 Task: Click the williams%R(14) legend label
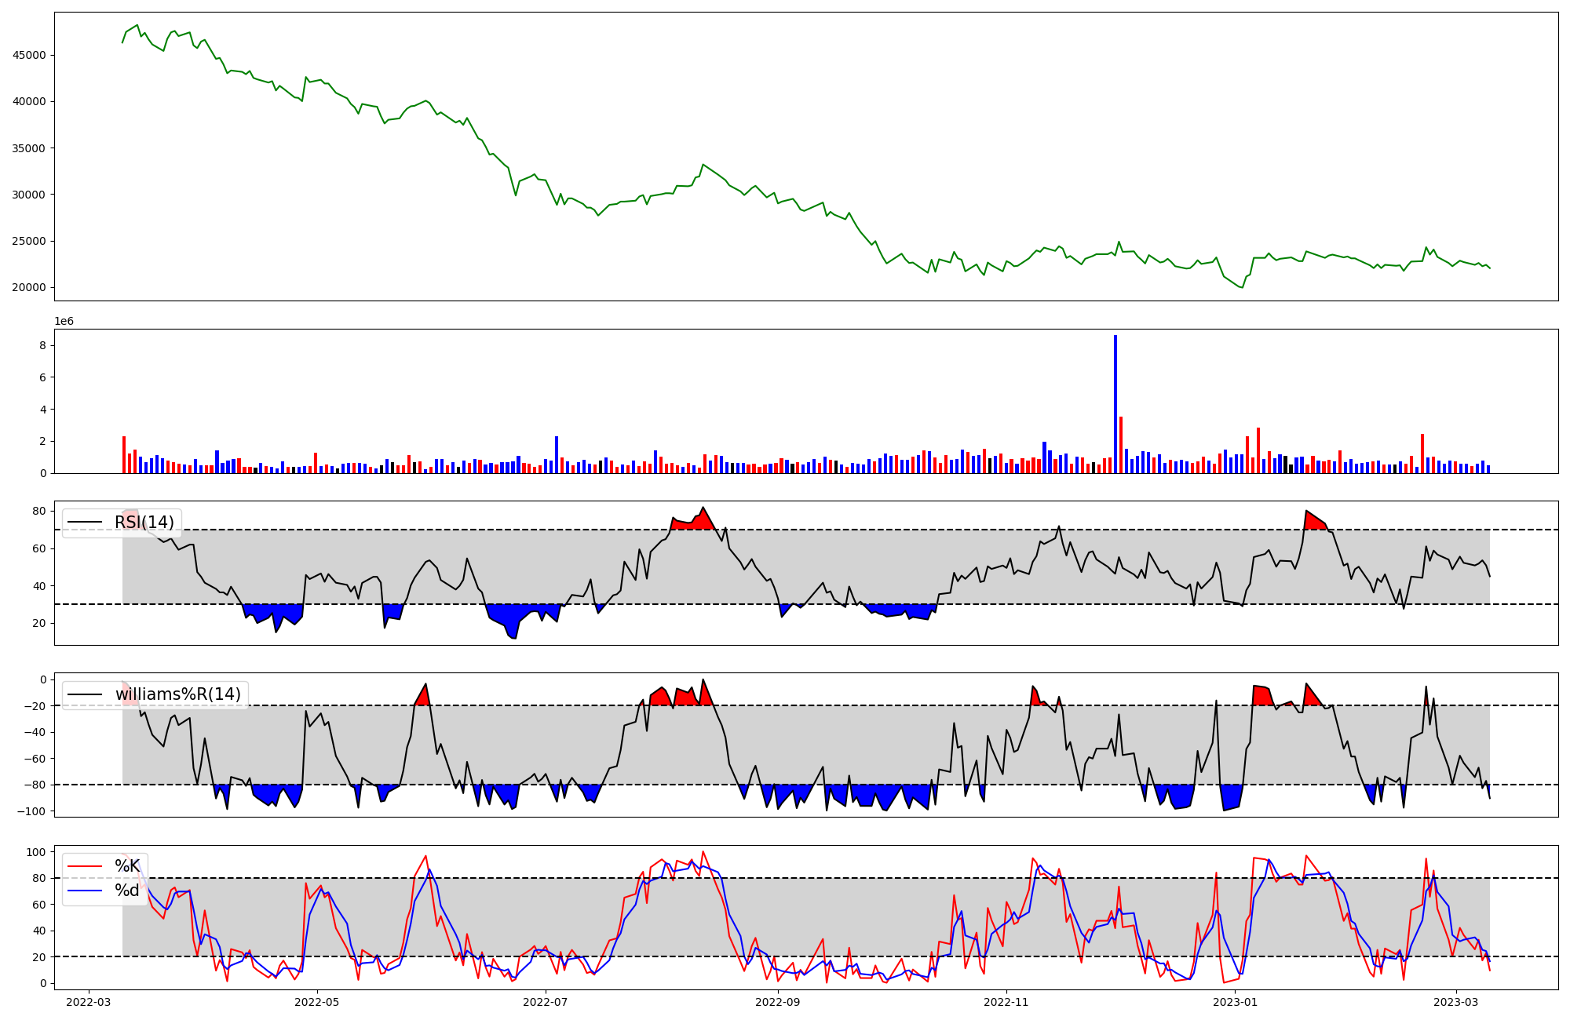pyautogui.click(x=177, y=694)
